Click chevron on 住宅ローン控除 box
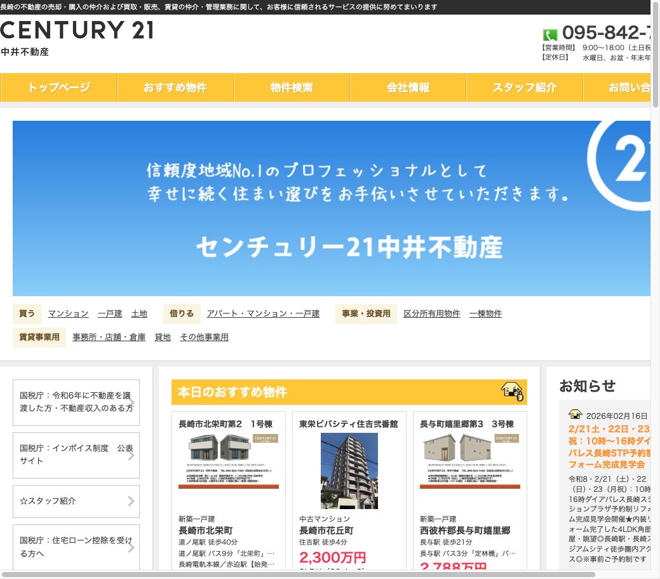 click(131, 547)
